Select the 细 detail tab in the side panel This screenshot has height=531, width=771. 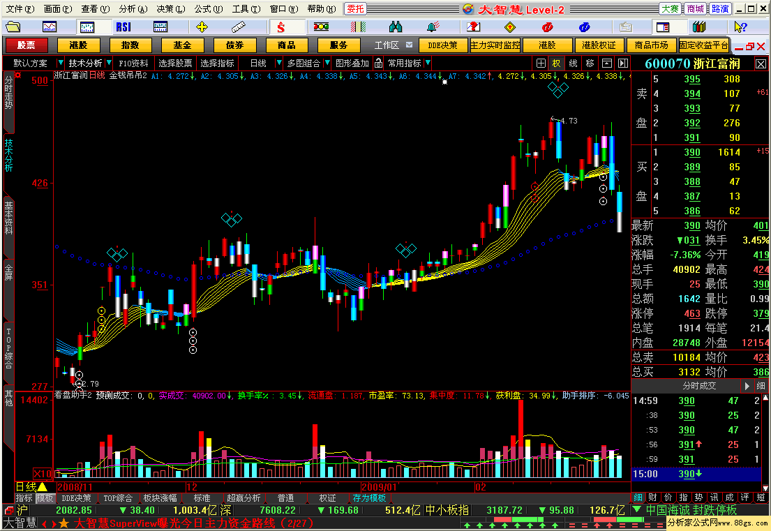638,497
